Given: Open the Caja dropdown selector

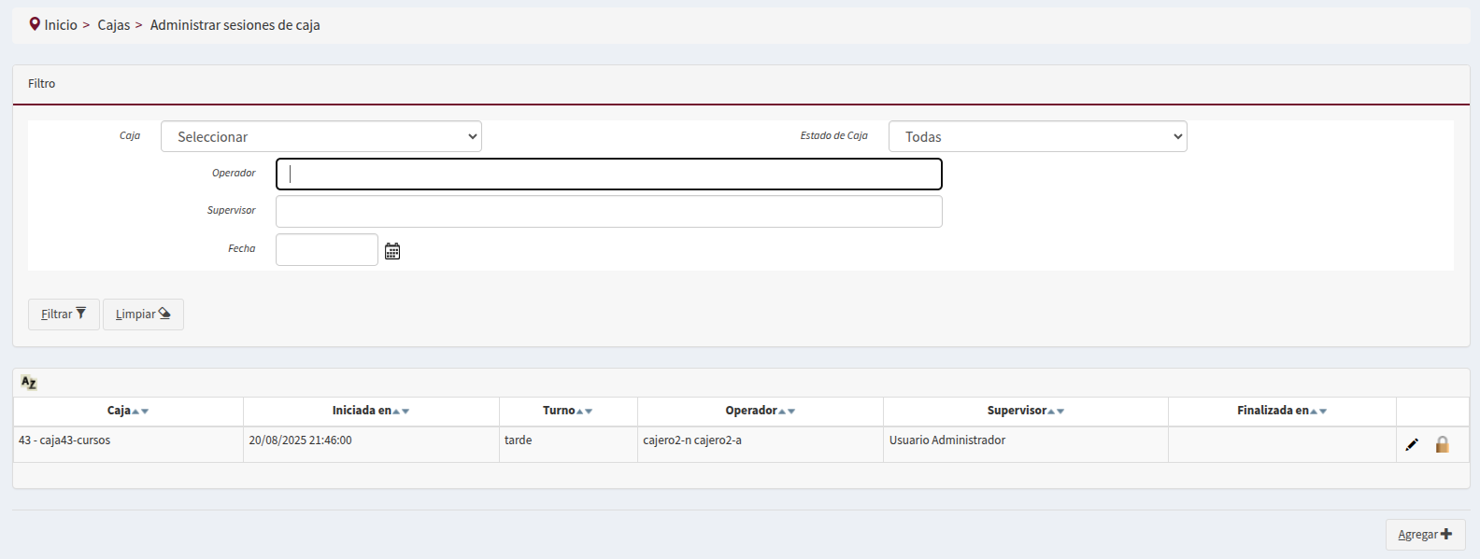Looking at the screenshot, I should tap(320, 136).
